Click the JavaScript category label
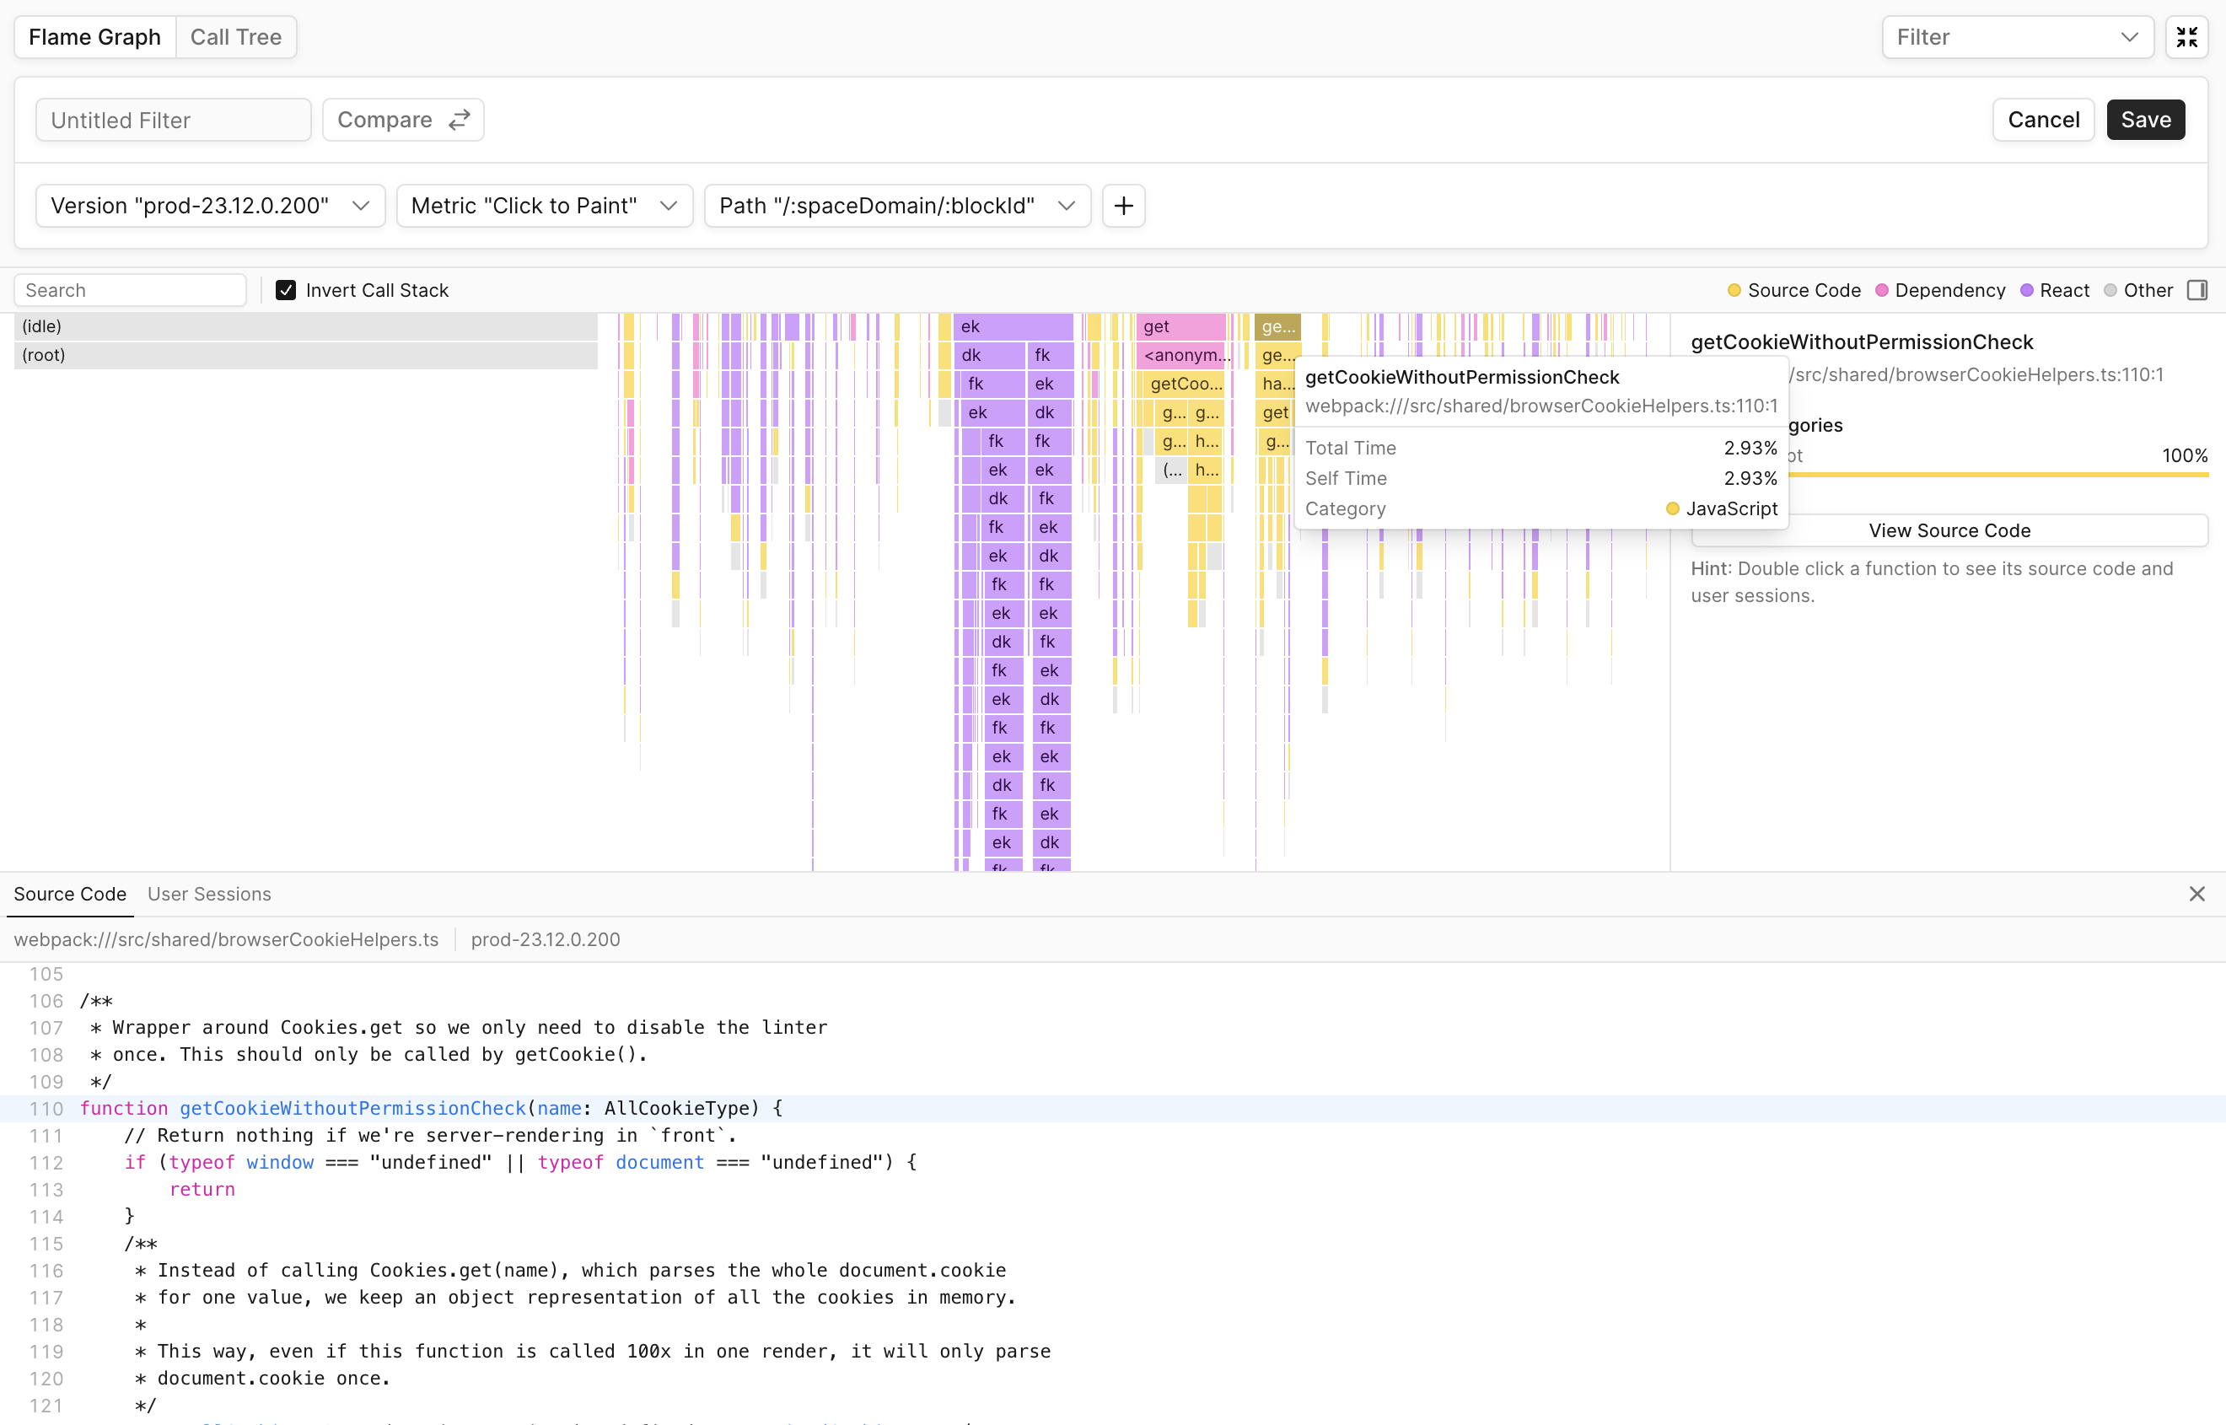Viewport: 2226px width, 1425px height. [1731, 509]
